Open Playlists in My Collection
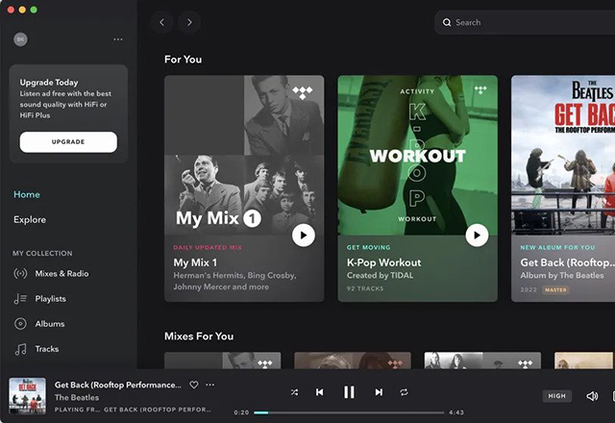Viewport: 615px width, 423px height. [x=51, y=299]
